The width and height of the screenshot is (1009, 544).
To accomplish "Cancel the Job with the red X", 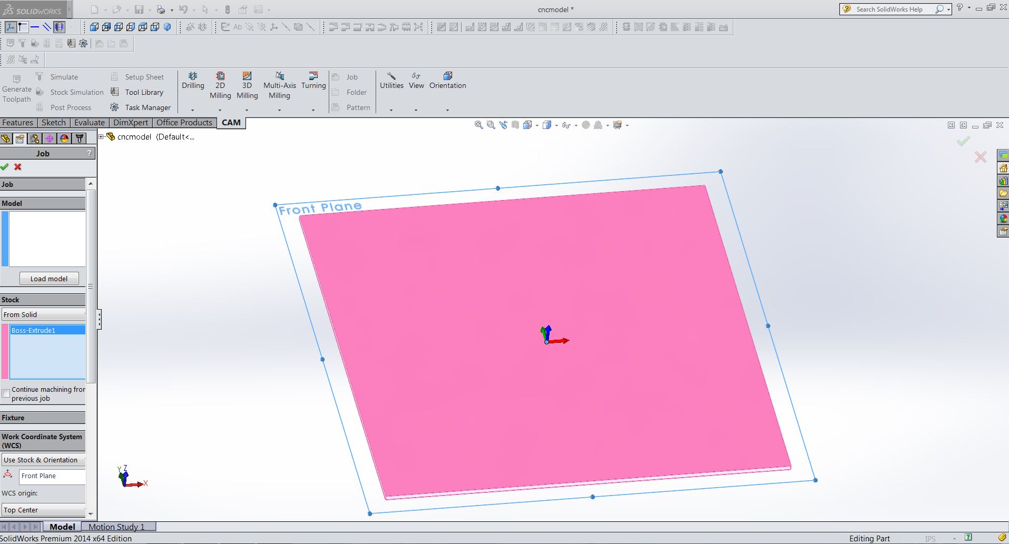I will [17, 167].
